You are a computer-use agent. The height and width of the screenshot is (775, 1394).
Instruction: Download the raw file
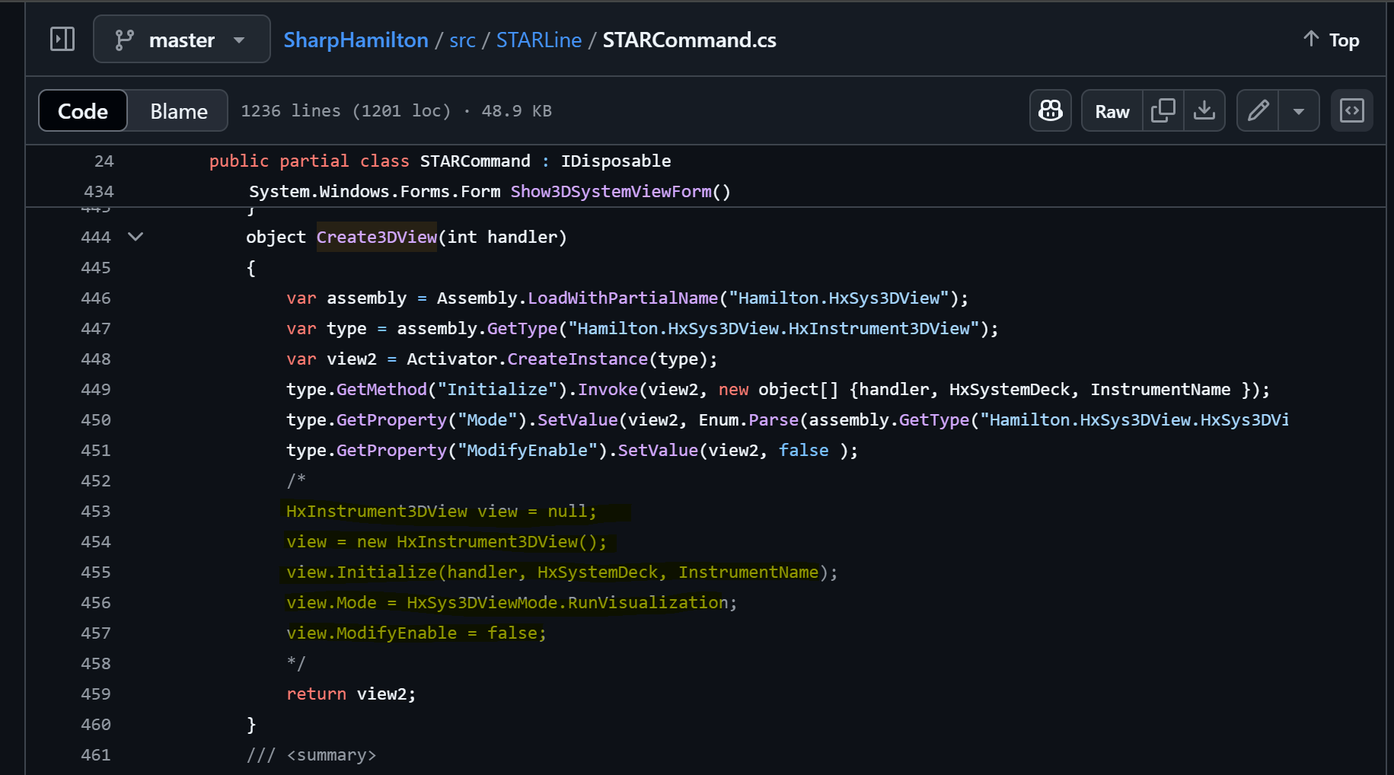tap(1204, 110)
